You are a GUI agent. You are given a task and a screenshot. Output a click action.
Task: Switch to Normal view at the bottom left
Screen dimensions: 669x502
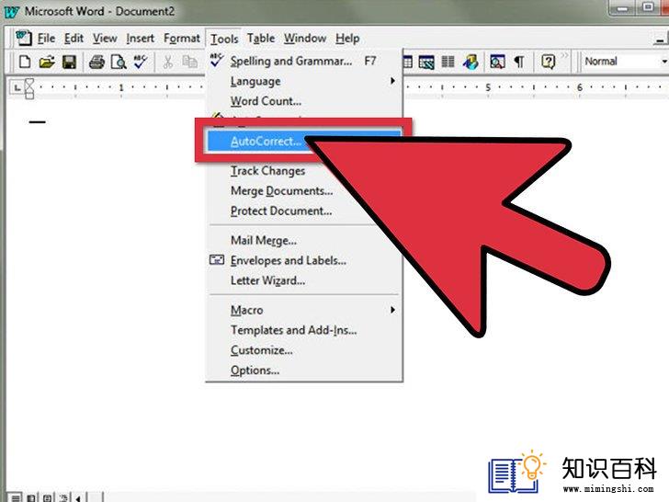(16, 497)
